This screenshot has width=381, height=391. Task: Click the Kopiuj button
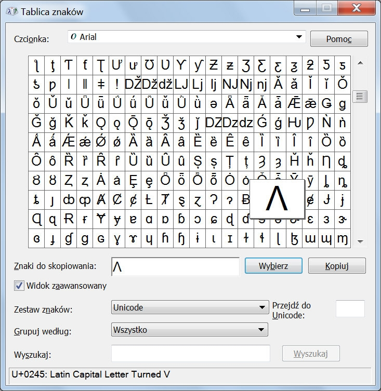tap(336, 266)
